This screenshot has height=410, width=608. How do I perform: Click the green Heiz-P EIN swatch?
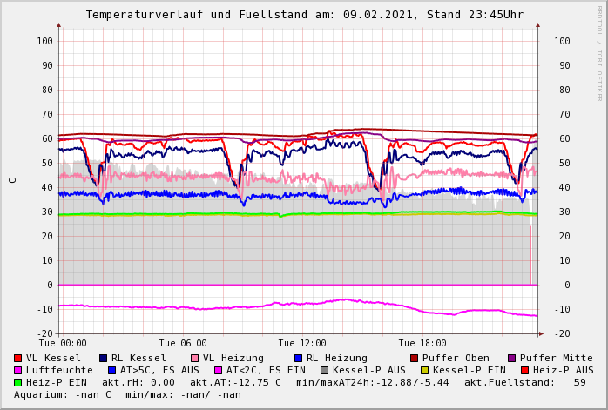[x=18, y=382]
